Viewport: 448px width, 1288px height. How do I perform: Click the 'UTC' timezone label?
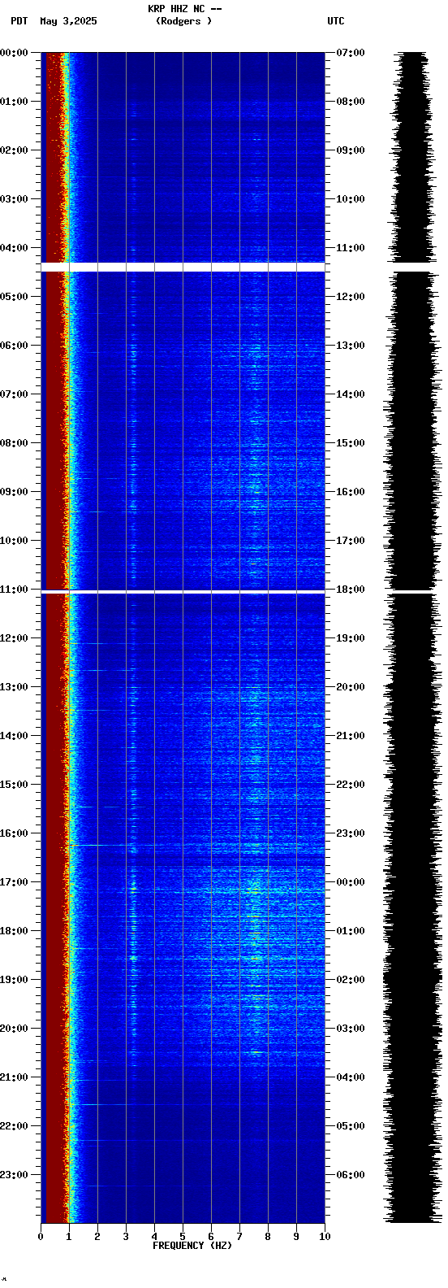pos(336,21)
